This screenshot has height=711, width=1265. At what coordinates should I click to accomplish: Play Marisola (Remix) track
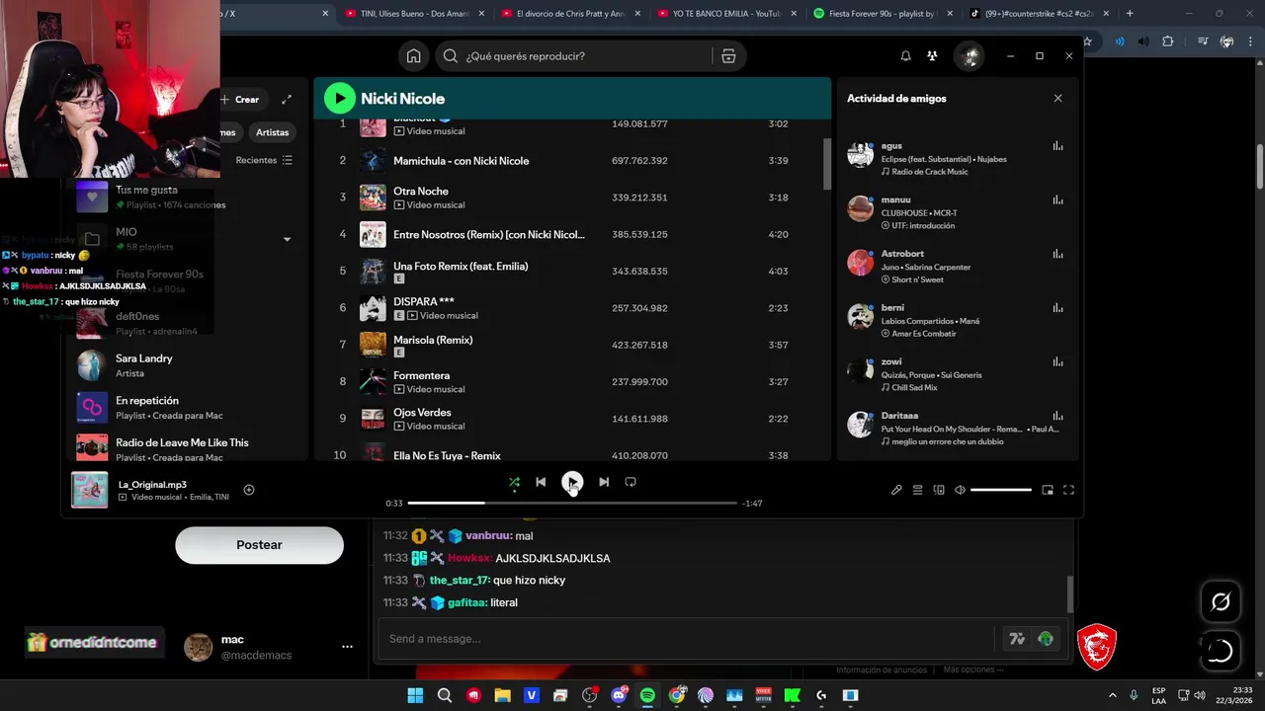[573, 345]
